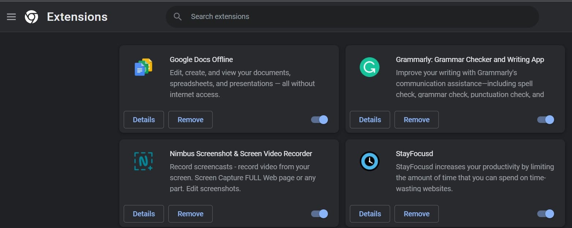
Task: Open the extensions main menu
Action: 11,16
